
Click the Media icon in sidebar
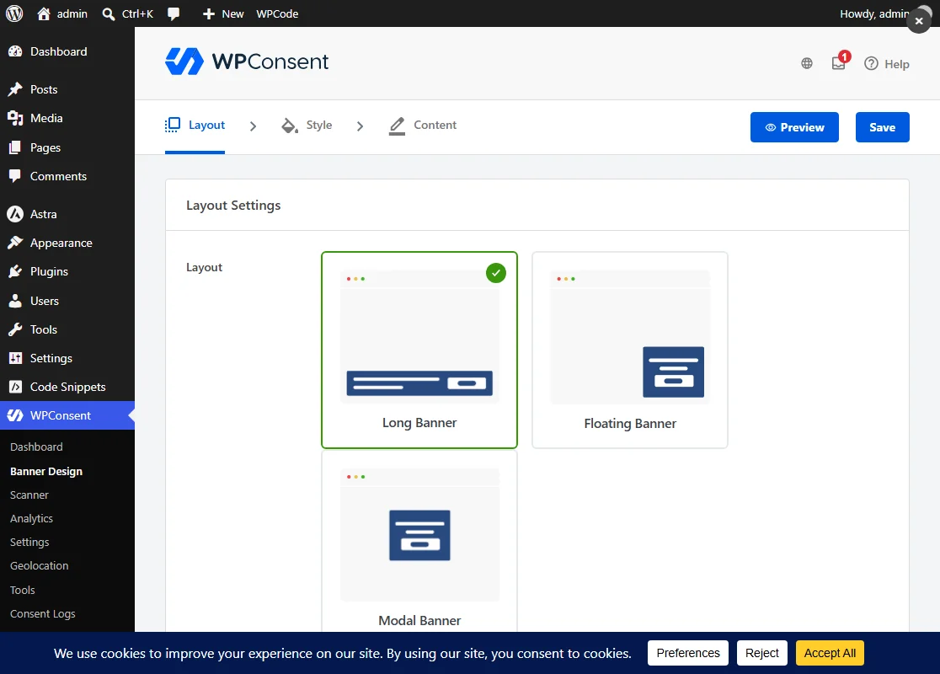(x=16, y=118)
